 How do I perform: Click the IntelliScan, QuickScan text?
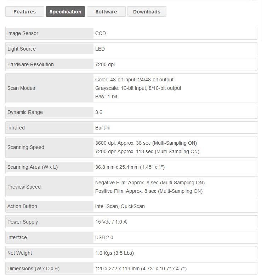click(120, 206)
